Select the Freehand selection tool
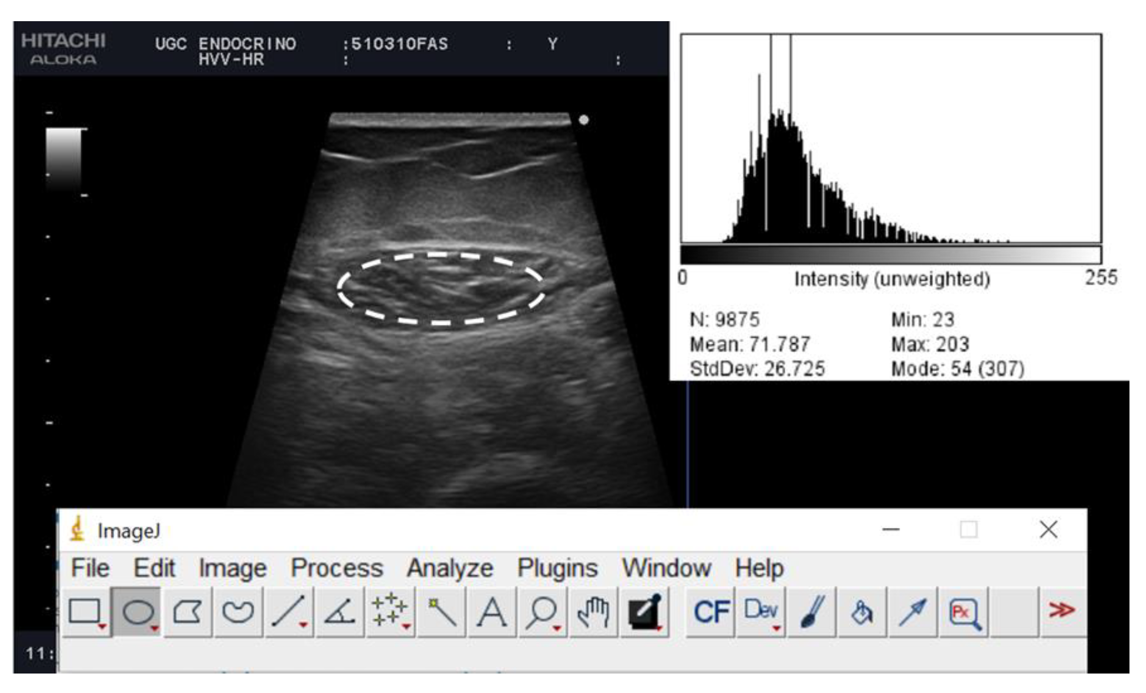Viewport: 1146px width, 693px height. point(238,612)
